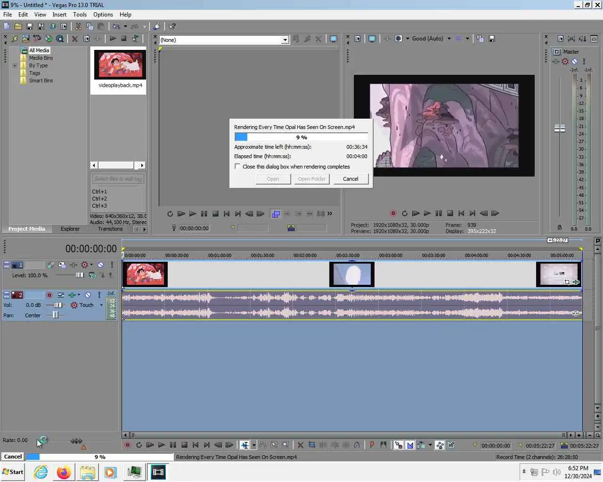
Task: Open the File menu
Action: 8,15
